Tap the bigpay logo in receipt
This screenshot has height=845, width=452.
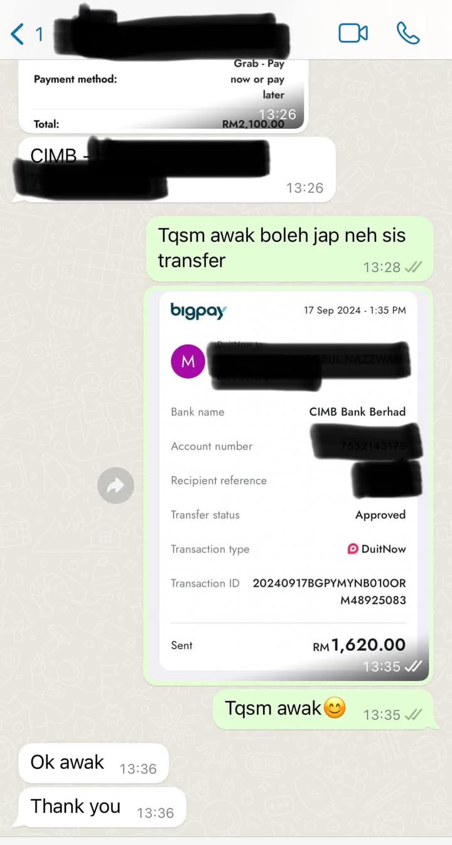point(198,310)
